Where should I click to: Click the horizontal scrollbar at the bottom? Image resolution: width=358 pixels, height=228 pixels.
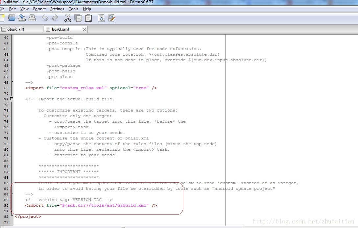pyautogui.click(x=123, y=227)
